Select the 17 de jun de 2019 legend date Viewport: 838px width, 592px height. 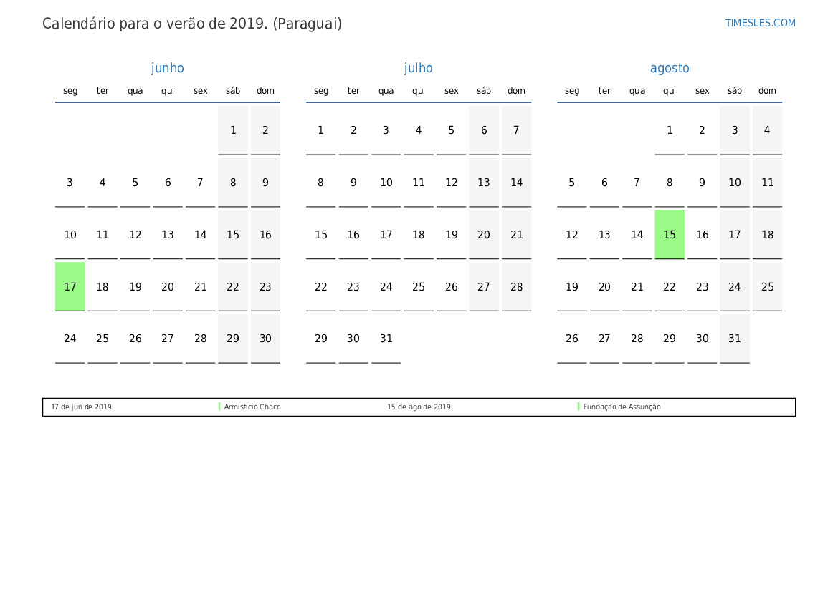[x=81, y=407]
